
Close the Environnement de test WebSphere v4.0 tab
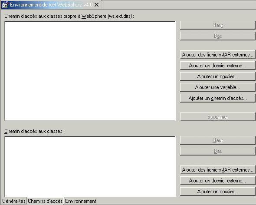(x=97, y=5)
